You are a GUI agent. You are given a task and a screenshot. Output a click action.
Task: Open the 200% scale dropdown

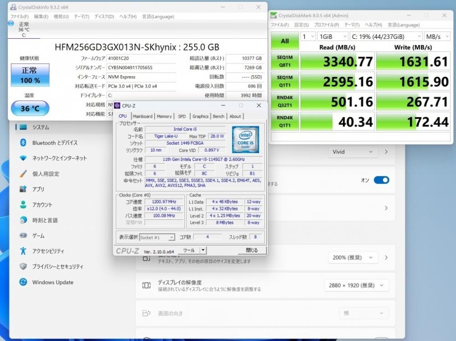pyautogui.click(x=353, y=258)
